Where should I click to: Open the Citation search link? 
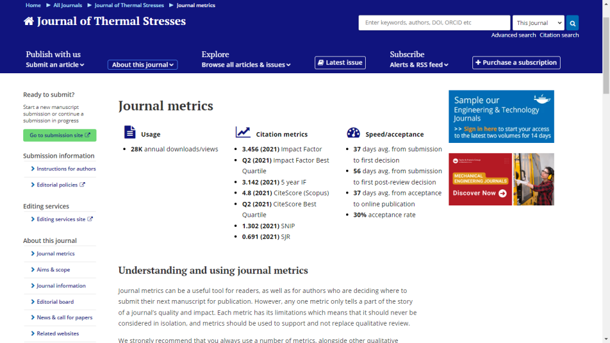coord(559,35)
